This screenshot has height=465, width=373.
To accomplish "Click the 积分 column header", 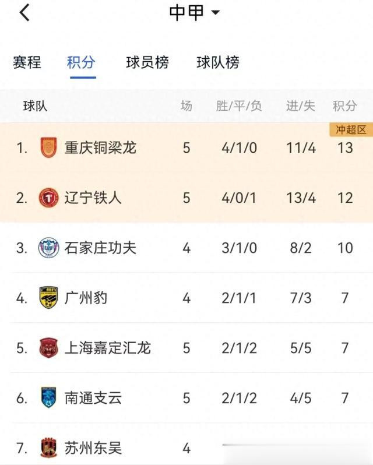I will tap(344, 106).
